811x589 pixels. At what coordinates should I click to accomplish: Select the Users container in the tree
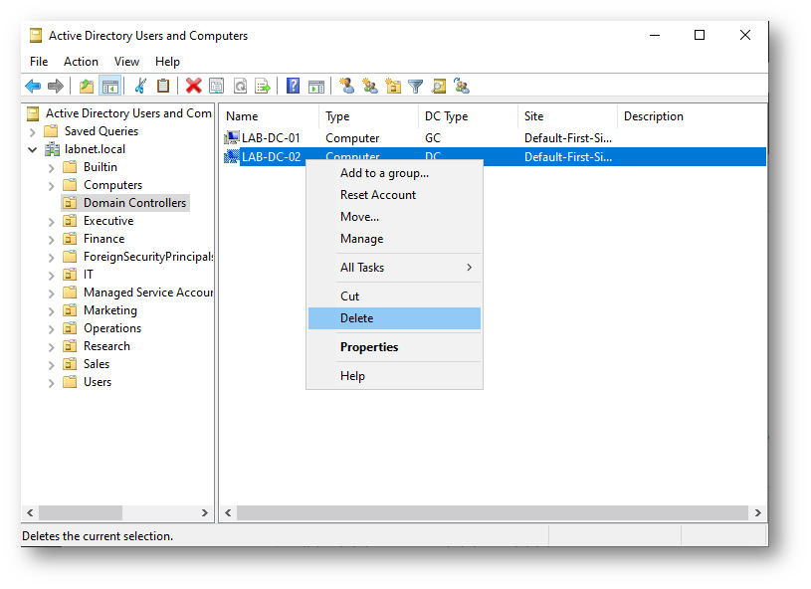(x=98, y=382)
